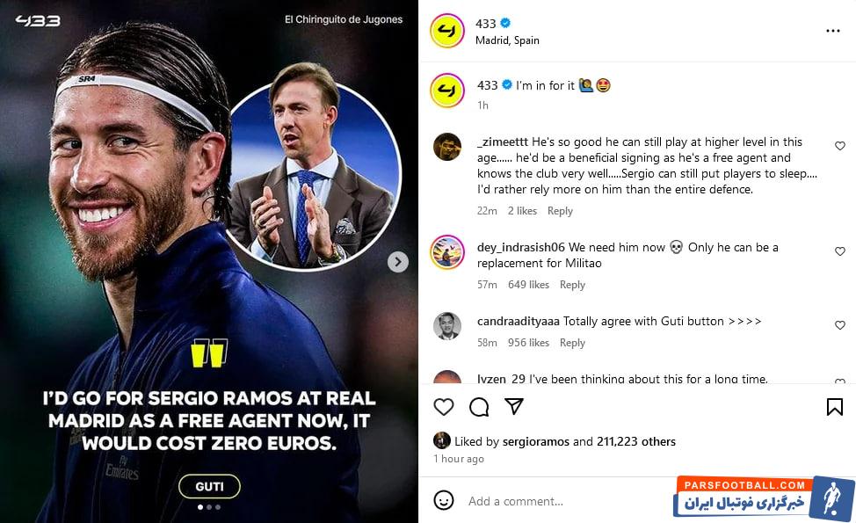Open the three-dot more options menu
Viewport: 856px width, 523px height.
click(x=832, y=31)
